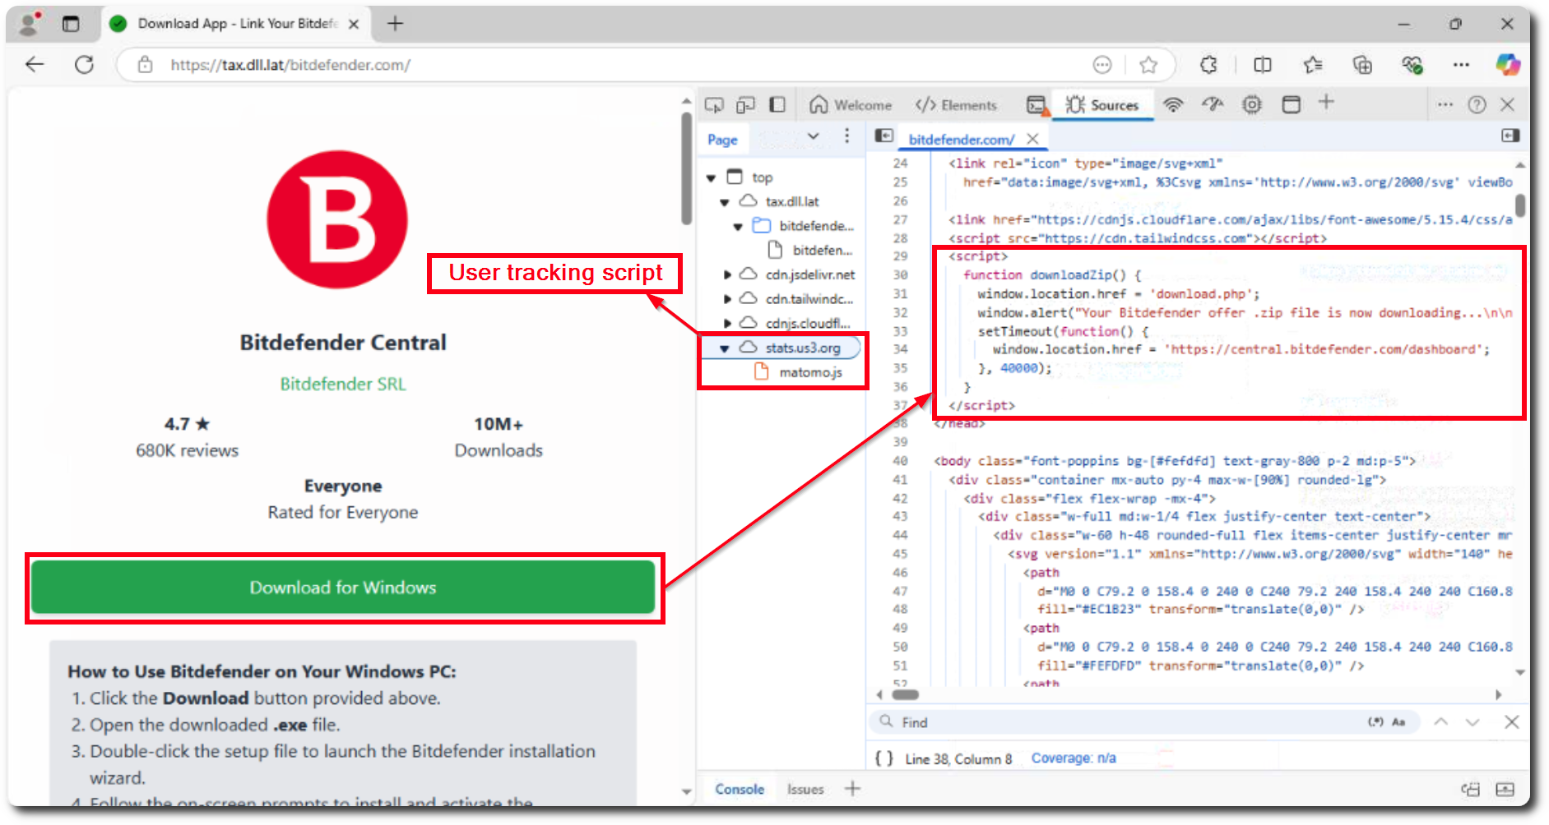The image size is (1549, 825).
Task: Close the Find search bar
Action: pyautogui.click(x=1511, y=721)
